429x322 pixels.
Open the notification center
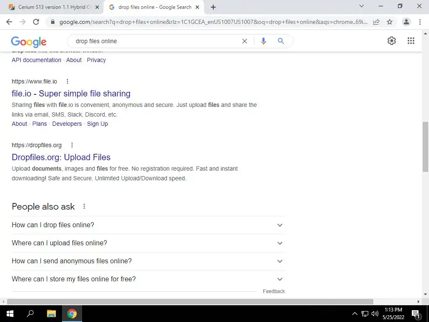pyautogui.click(x=416, y=314)
